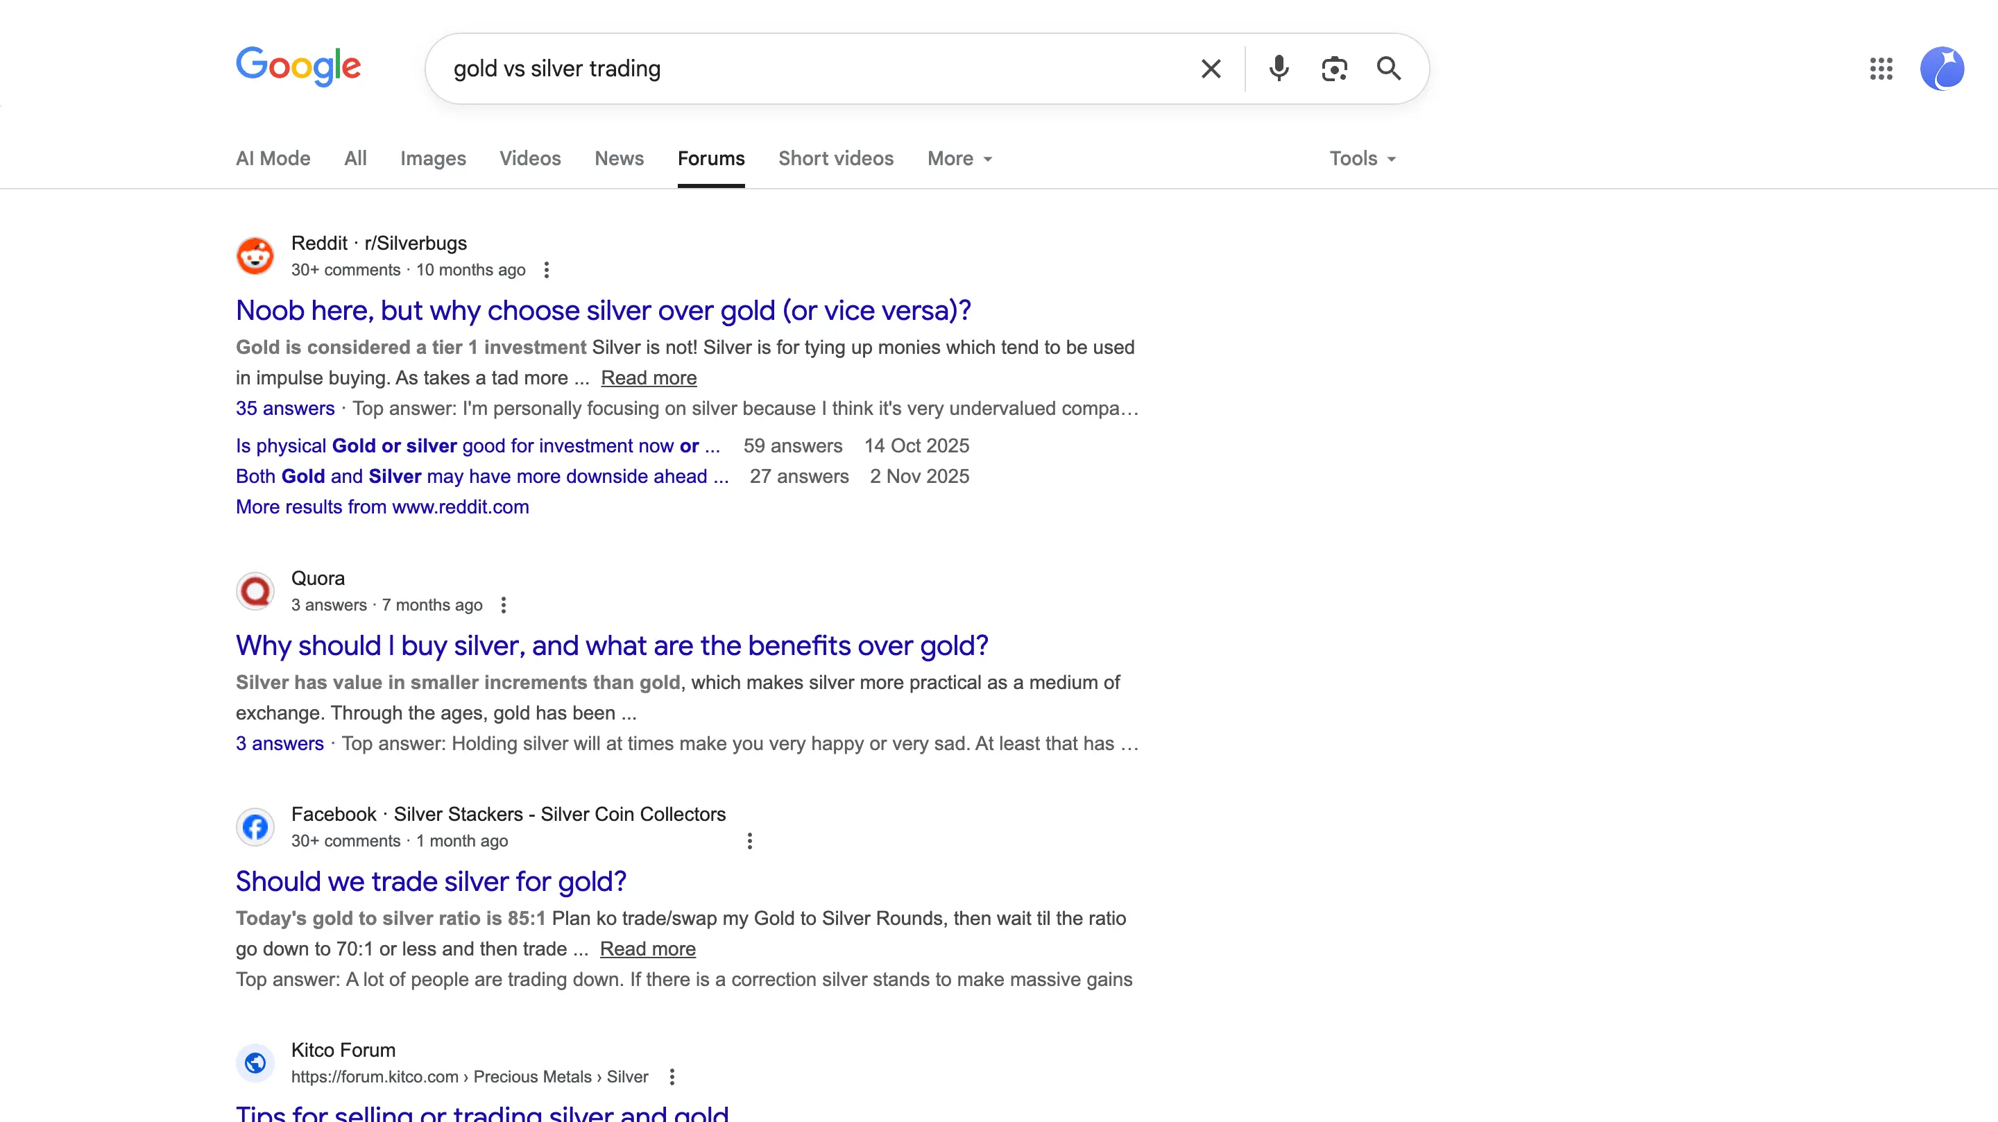Expand the Tools dropdown
Viewport: 1998px width, 1122px height.
coord(1362,158)
